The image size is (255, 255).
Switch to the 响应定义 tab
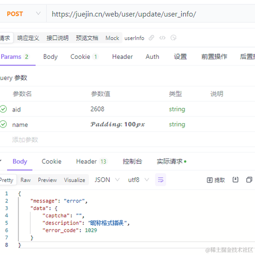click(x=28, y=38)
